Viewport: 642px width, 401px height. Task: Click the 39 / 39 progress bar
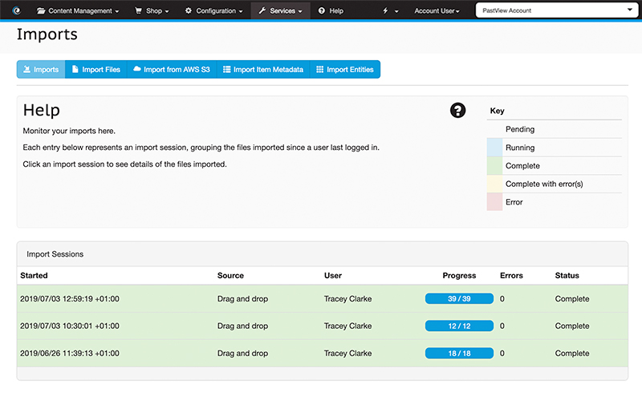[459, 298]
